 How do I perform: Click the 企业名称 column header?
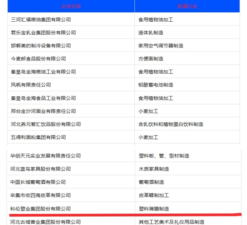[71, 6]
